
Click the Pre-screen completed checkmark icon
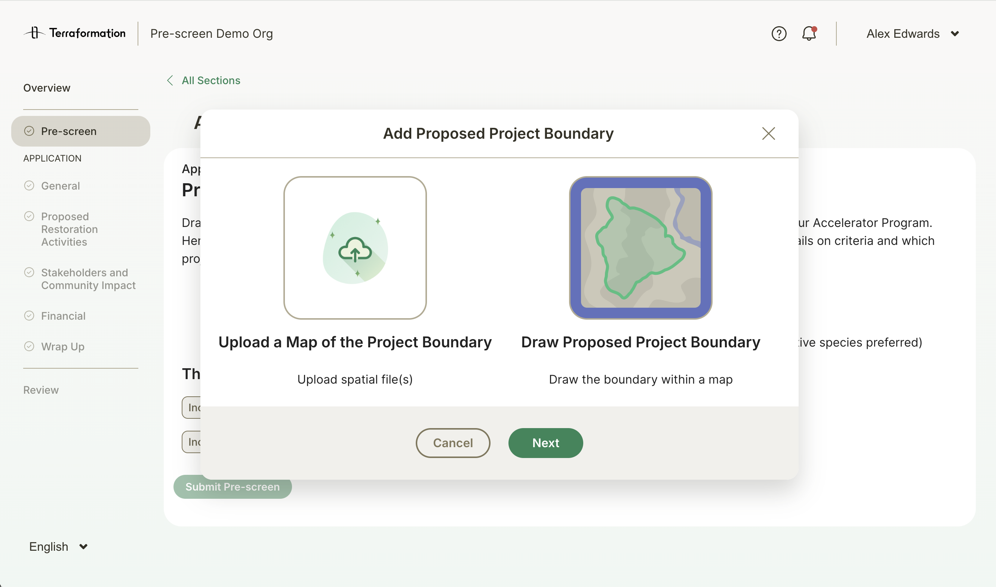pos(29,131)
